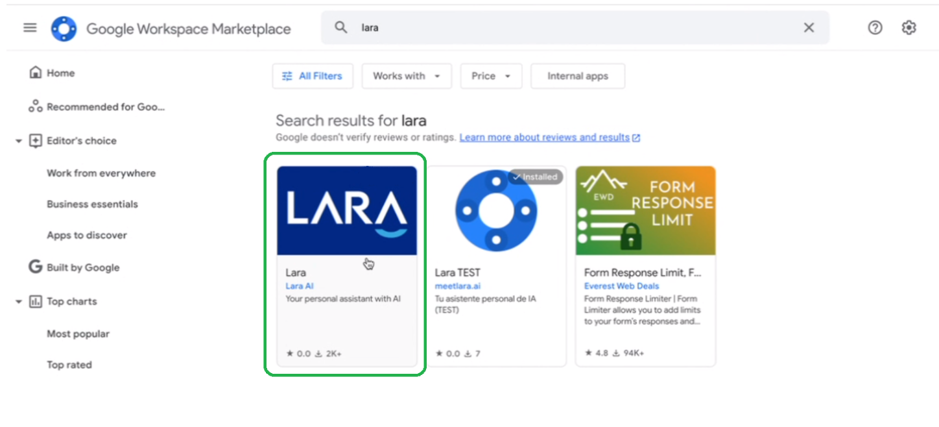
Task: Select Top rated
Action: (x=69, y=365)
